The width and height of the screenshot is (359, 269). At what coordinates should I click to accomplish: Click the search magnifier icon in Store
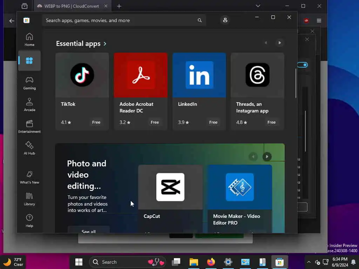pyautogui.click(x=199, y=20)
